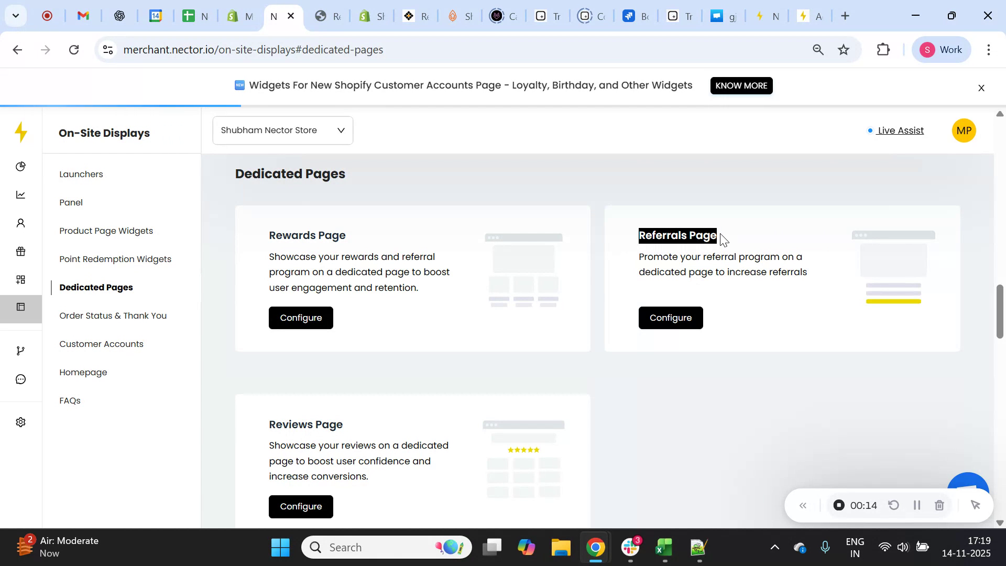Pause the ongoing screen recording
Image resolution: width=1006 pixels, height=566 pixels.
click(917, 505)
